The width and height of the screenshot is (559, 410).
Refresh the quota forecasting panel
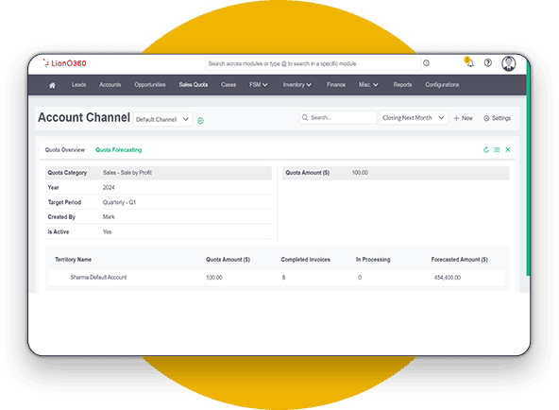486,150
